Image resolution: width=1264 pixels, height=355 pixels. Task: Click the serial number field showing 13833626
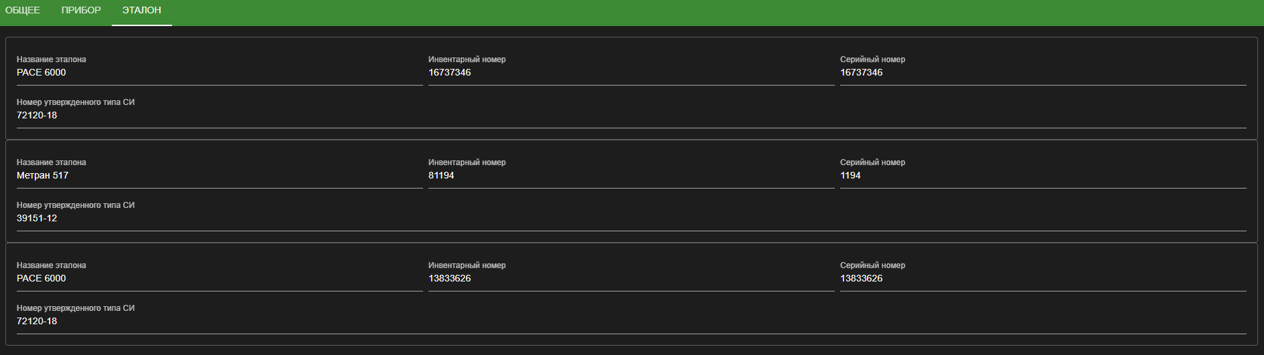1042,278
